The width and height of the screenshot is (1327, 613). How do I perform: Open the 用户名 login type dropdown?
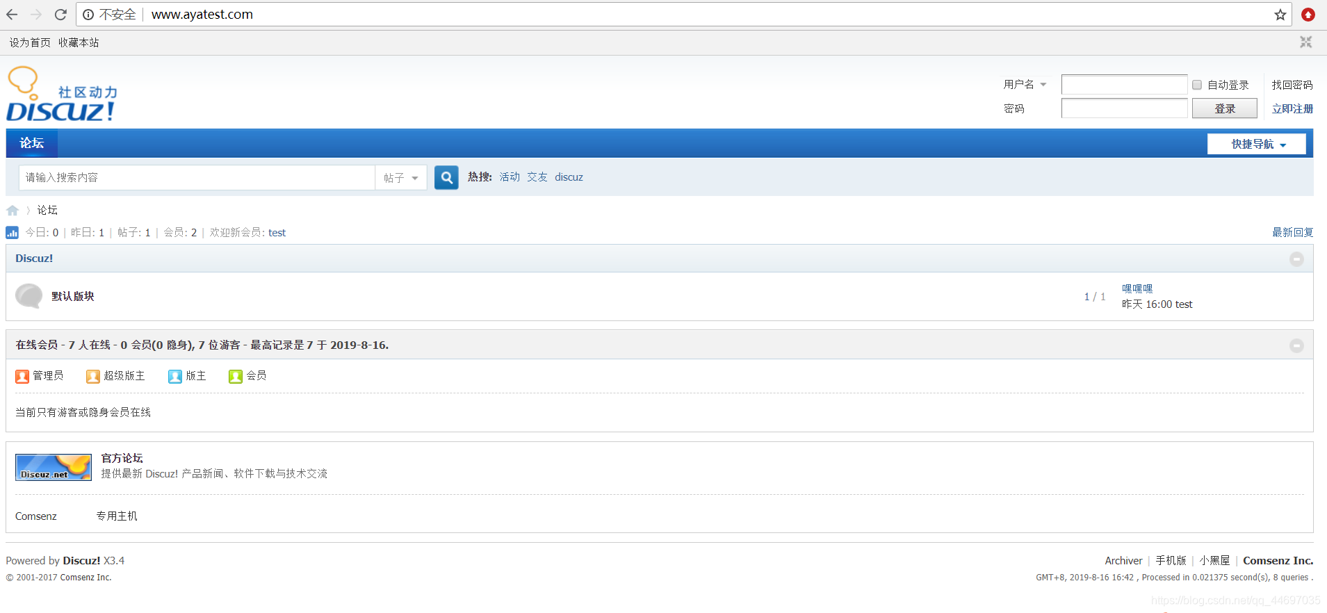point(1025,84)
